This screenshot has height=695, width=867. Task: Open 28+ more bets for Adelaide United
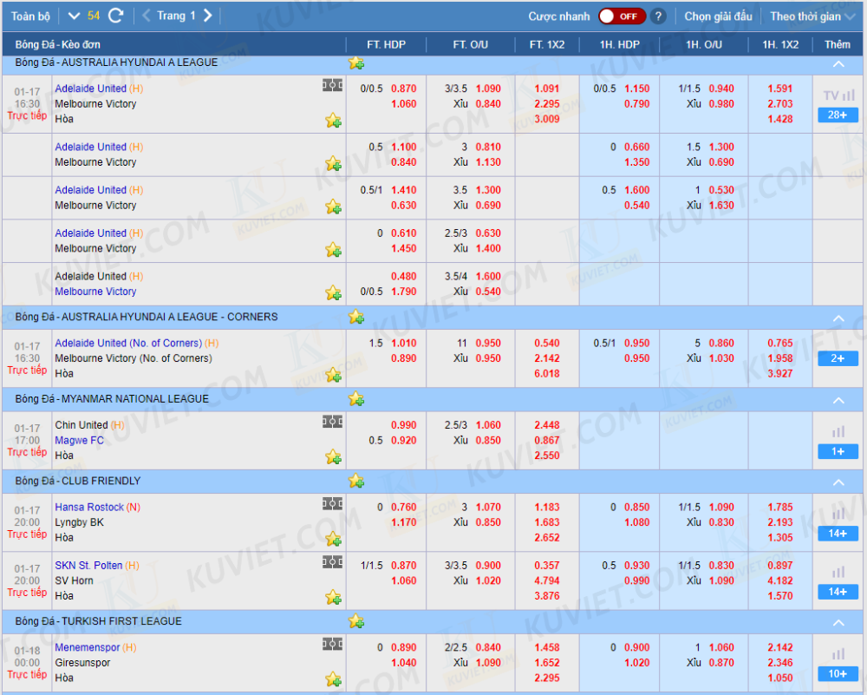838,115
